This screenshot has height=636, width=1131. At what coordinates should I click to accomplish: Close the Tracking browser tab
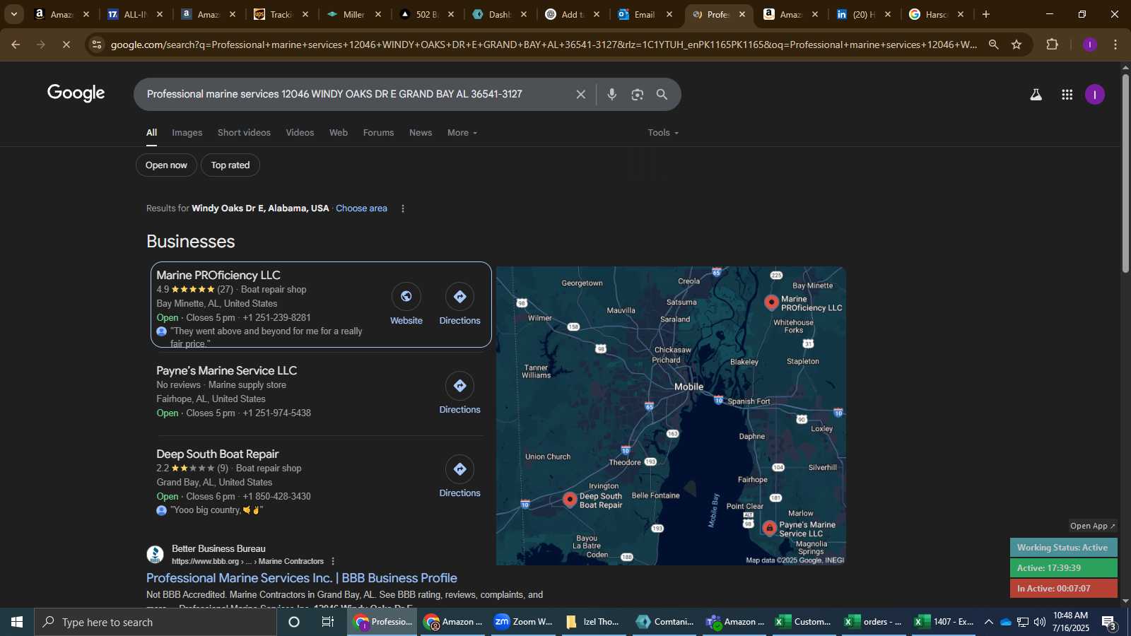pyautogui.click(x=305, y=14)
